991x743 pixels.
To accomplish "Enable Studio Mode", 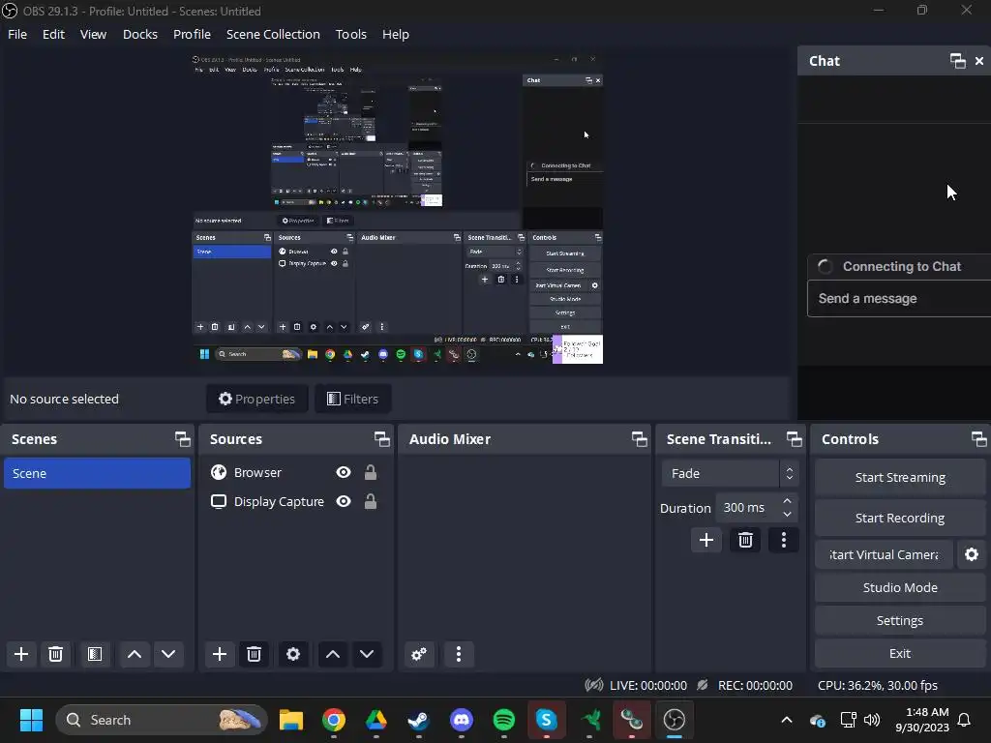I will coord(900,587).
